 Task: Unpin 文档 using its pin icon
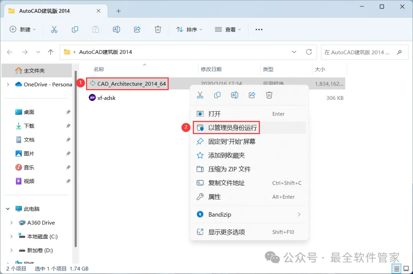click(68, 140)
